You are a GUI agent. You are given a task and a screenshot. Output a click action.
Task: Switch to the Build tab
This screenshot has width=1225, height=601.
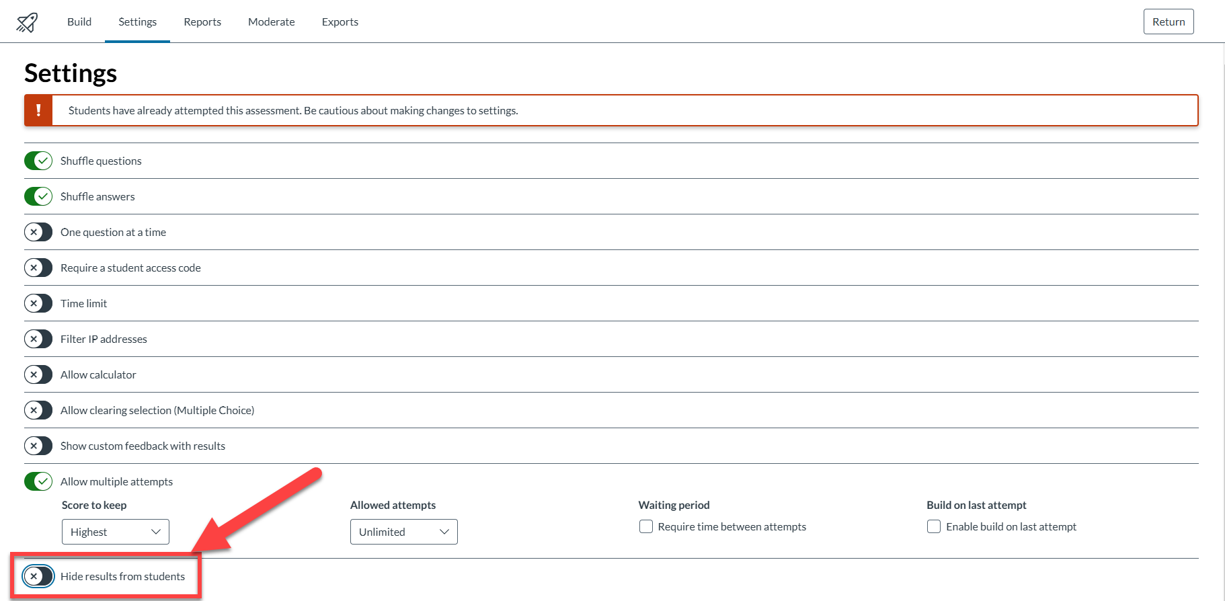(x=79, y=22)
